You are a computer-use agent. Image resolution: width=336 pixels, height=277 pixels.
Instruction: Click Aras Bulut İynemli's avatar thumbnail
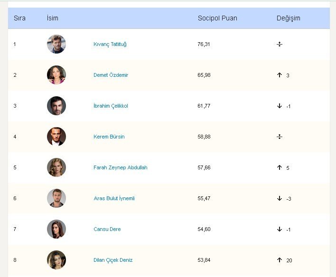pos(56,198)
